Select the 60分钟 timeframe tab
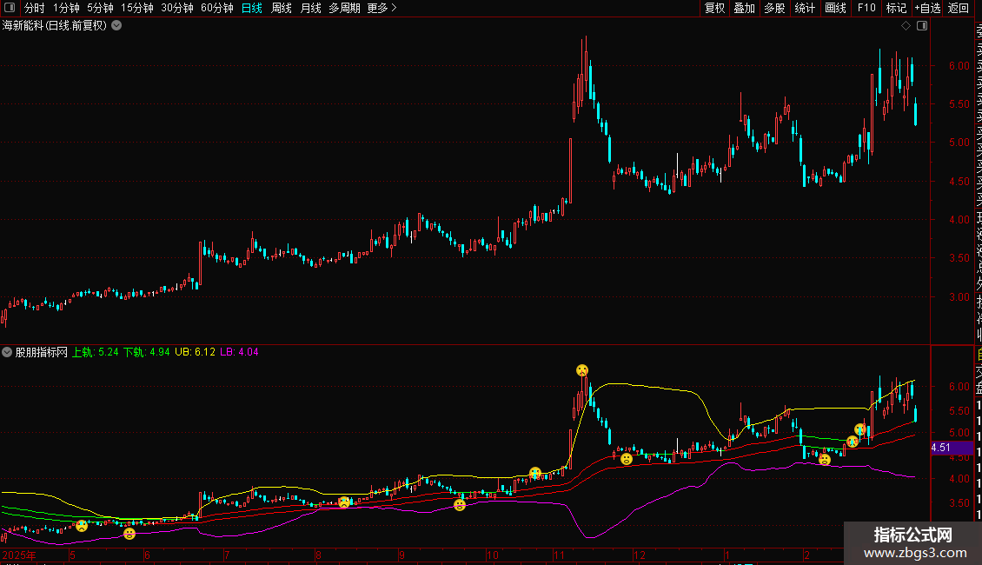Viewport: 982px width, 565px height. 216,8
